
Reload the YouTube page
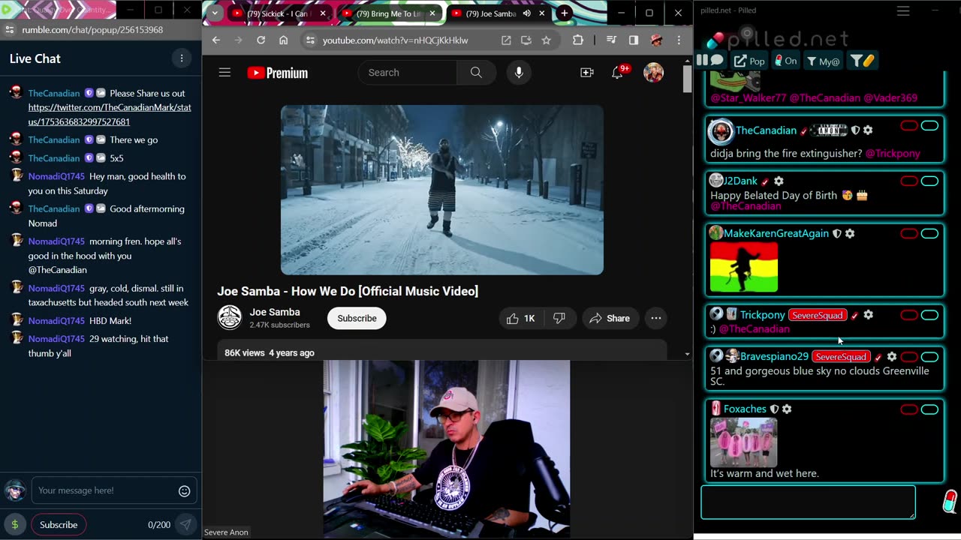coord(261,40)
